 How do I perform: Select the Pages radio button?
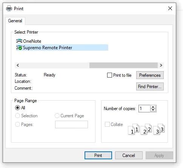(x=17, y=124)
